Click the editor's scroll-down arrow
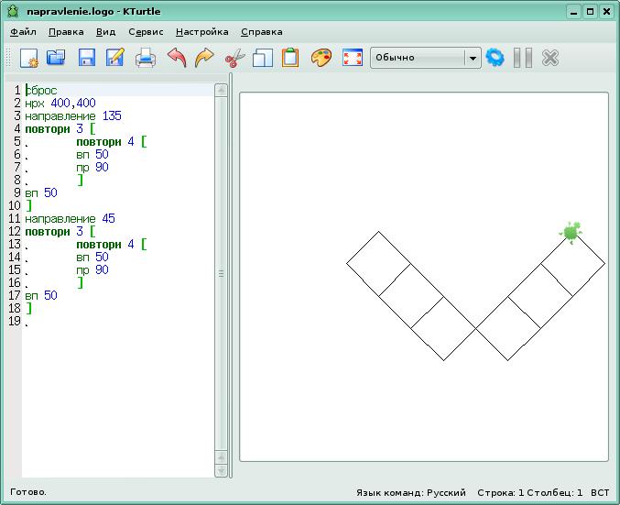The image size is (620, 505). pos(221,470)
